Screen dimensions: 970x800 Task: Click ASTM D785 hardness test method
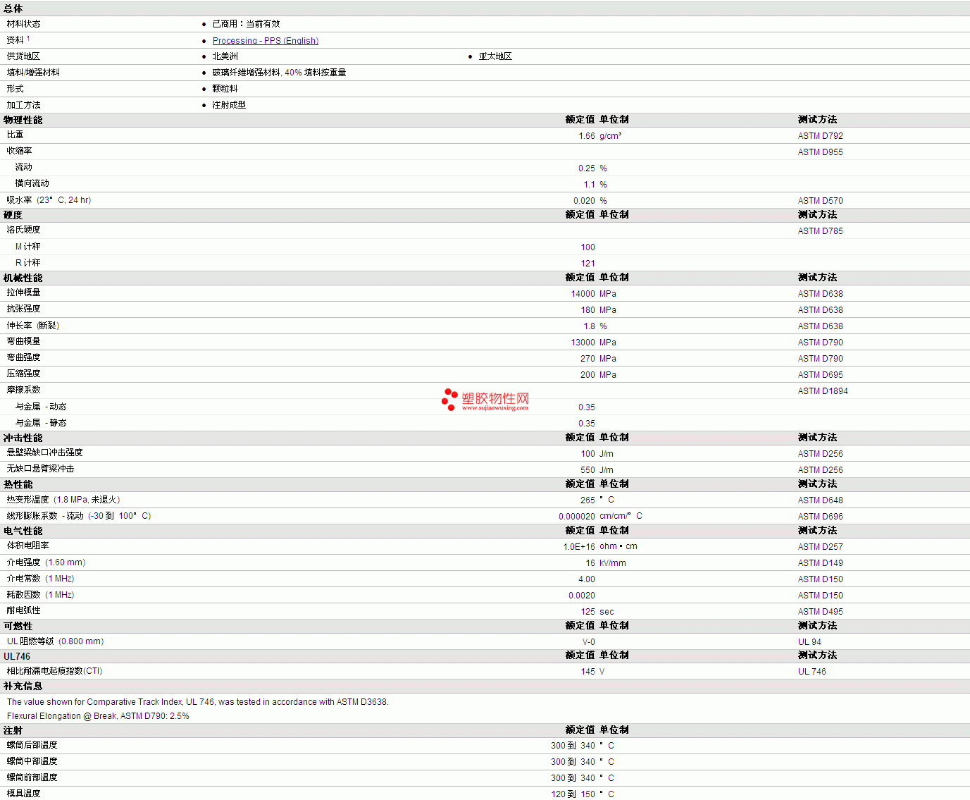[x=820, y=231]
